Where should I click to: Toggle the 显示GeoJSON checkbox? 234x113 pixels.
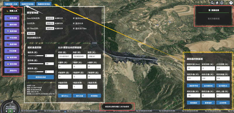tap(74, 18)
